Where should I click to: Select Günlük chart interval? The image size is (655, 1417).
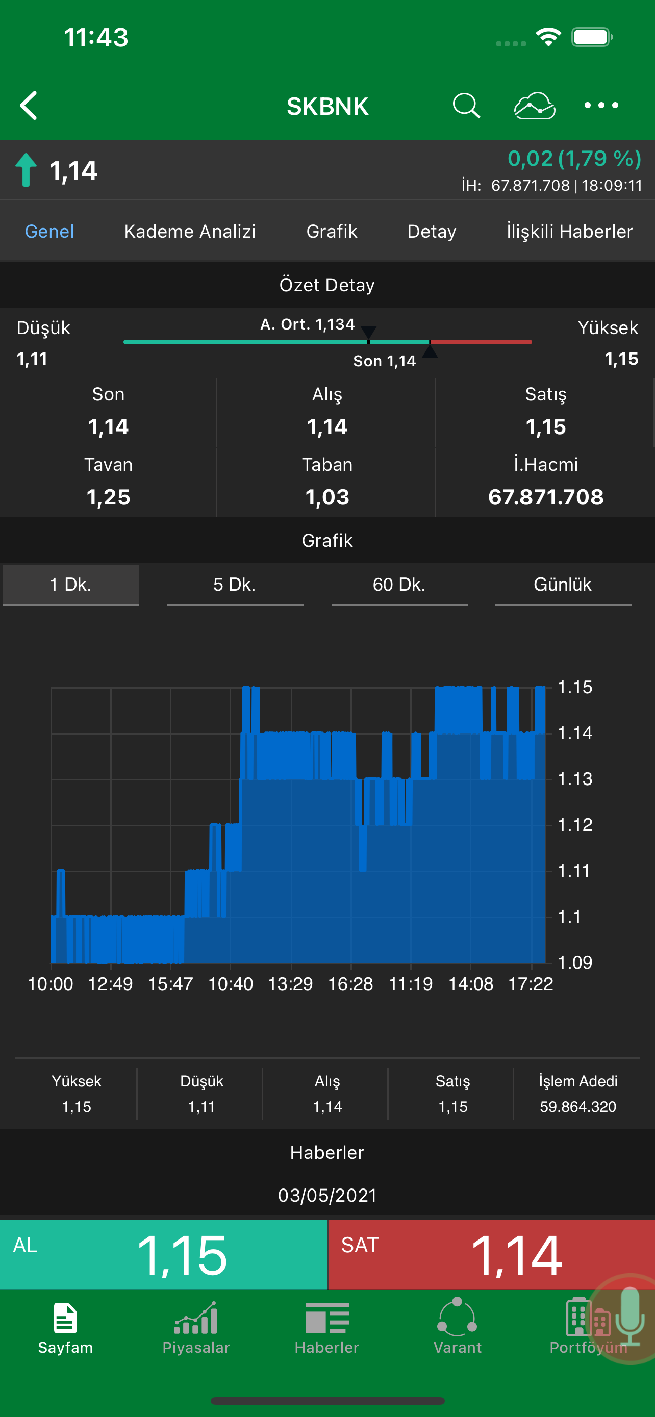click(563, 584)
